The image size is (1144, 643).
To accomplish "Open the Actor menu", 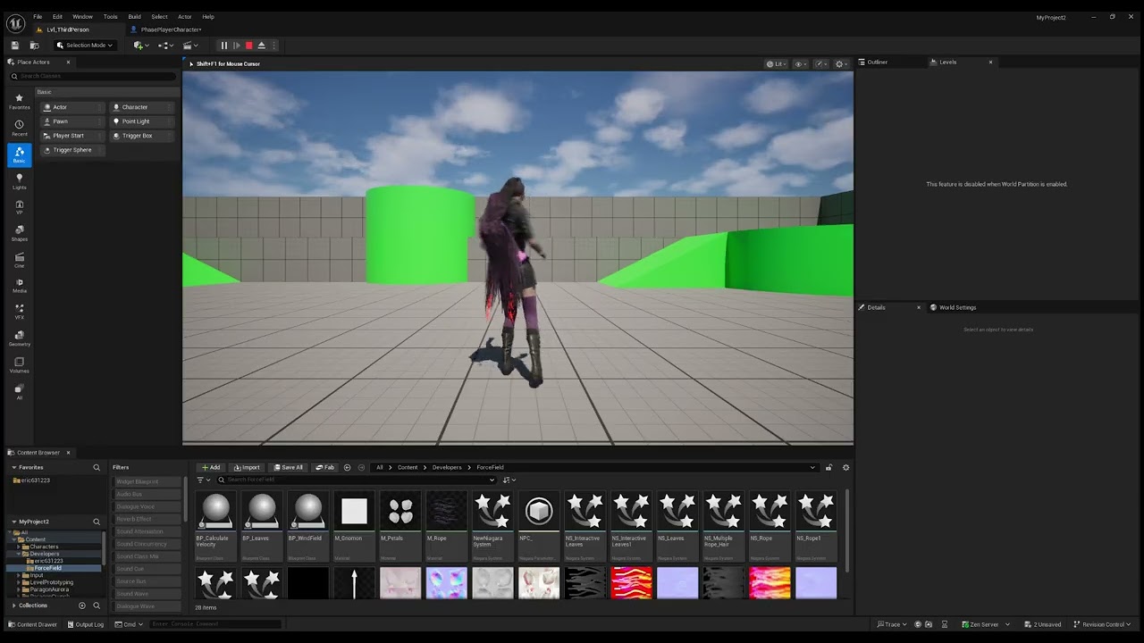I will click(x=184, y=17).
